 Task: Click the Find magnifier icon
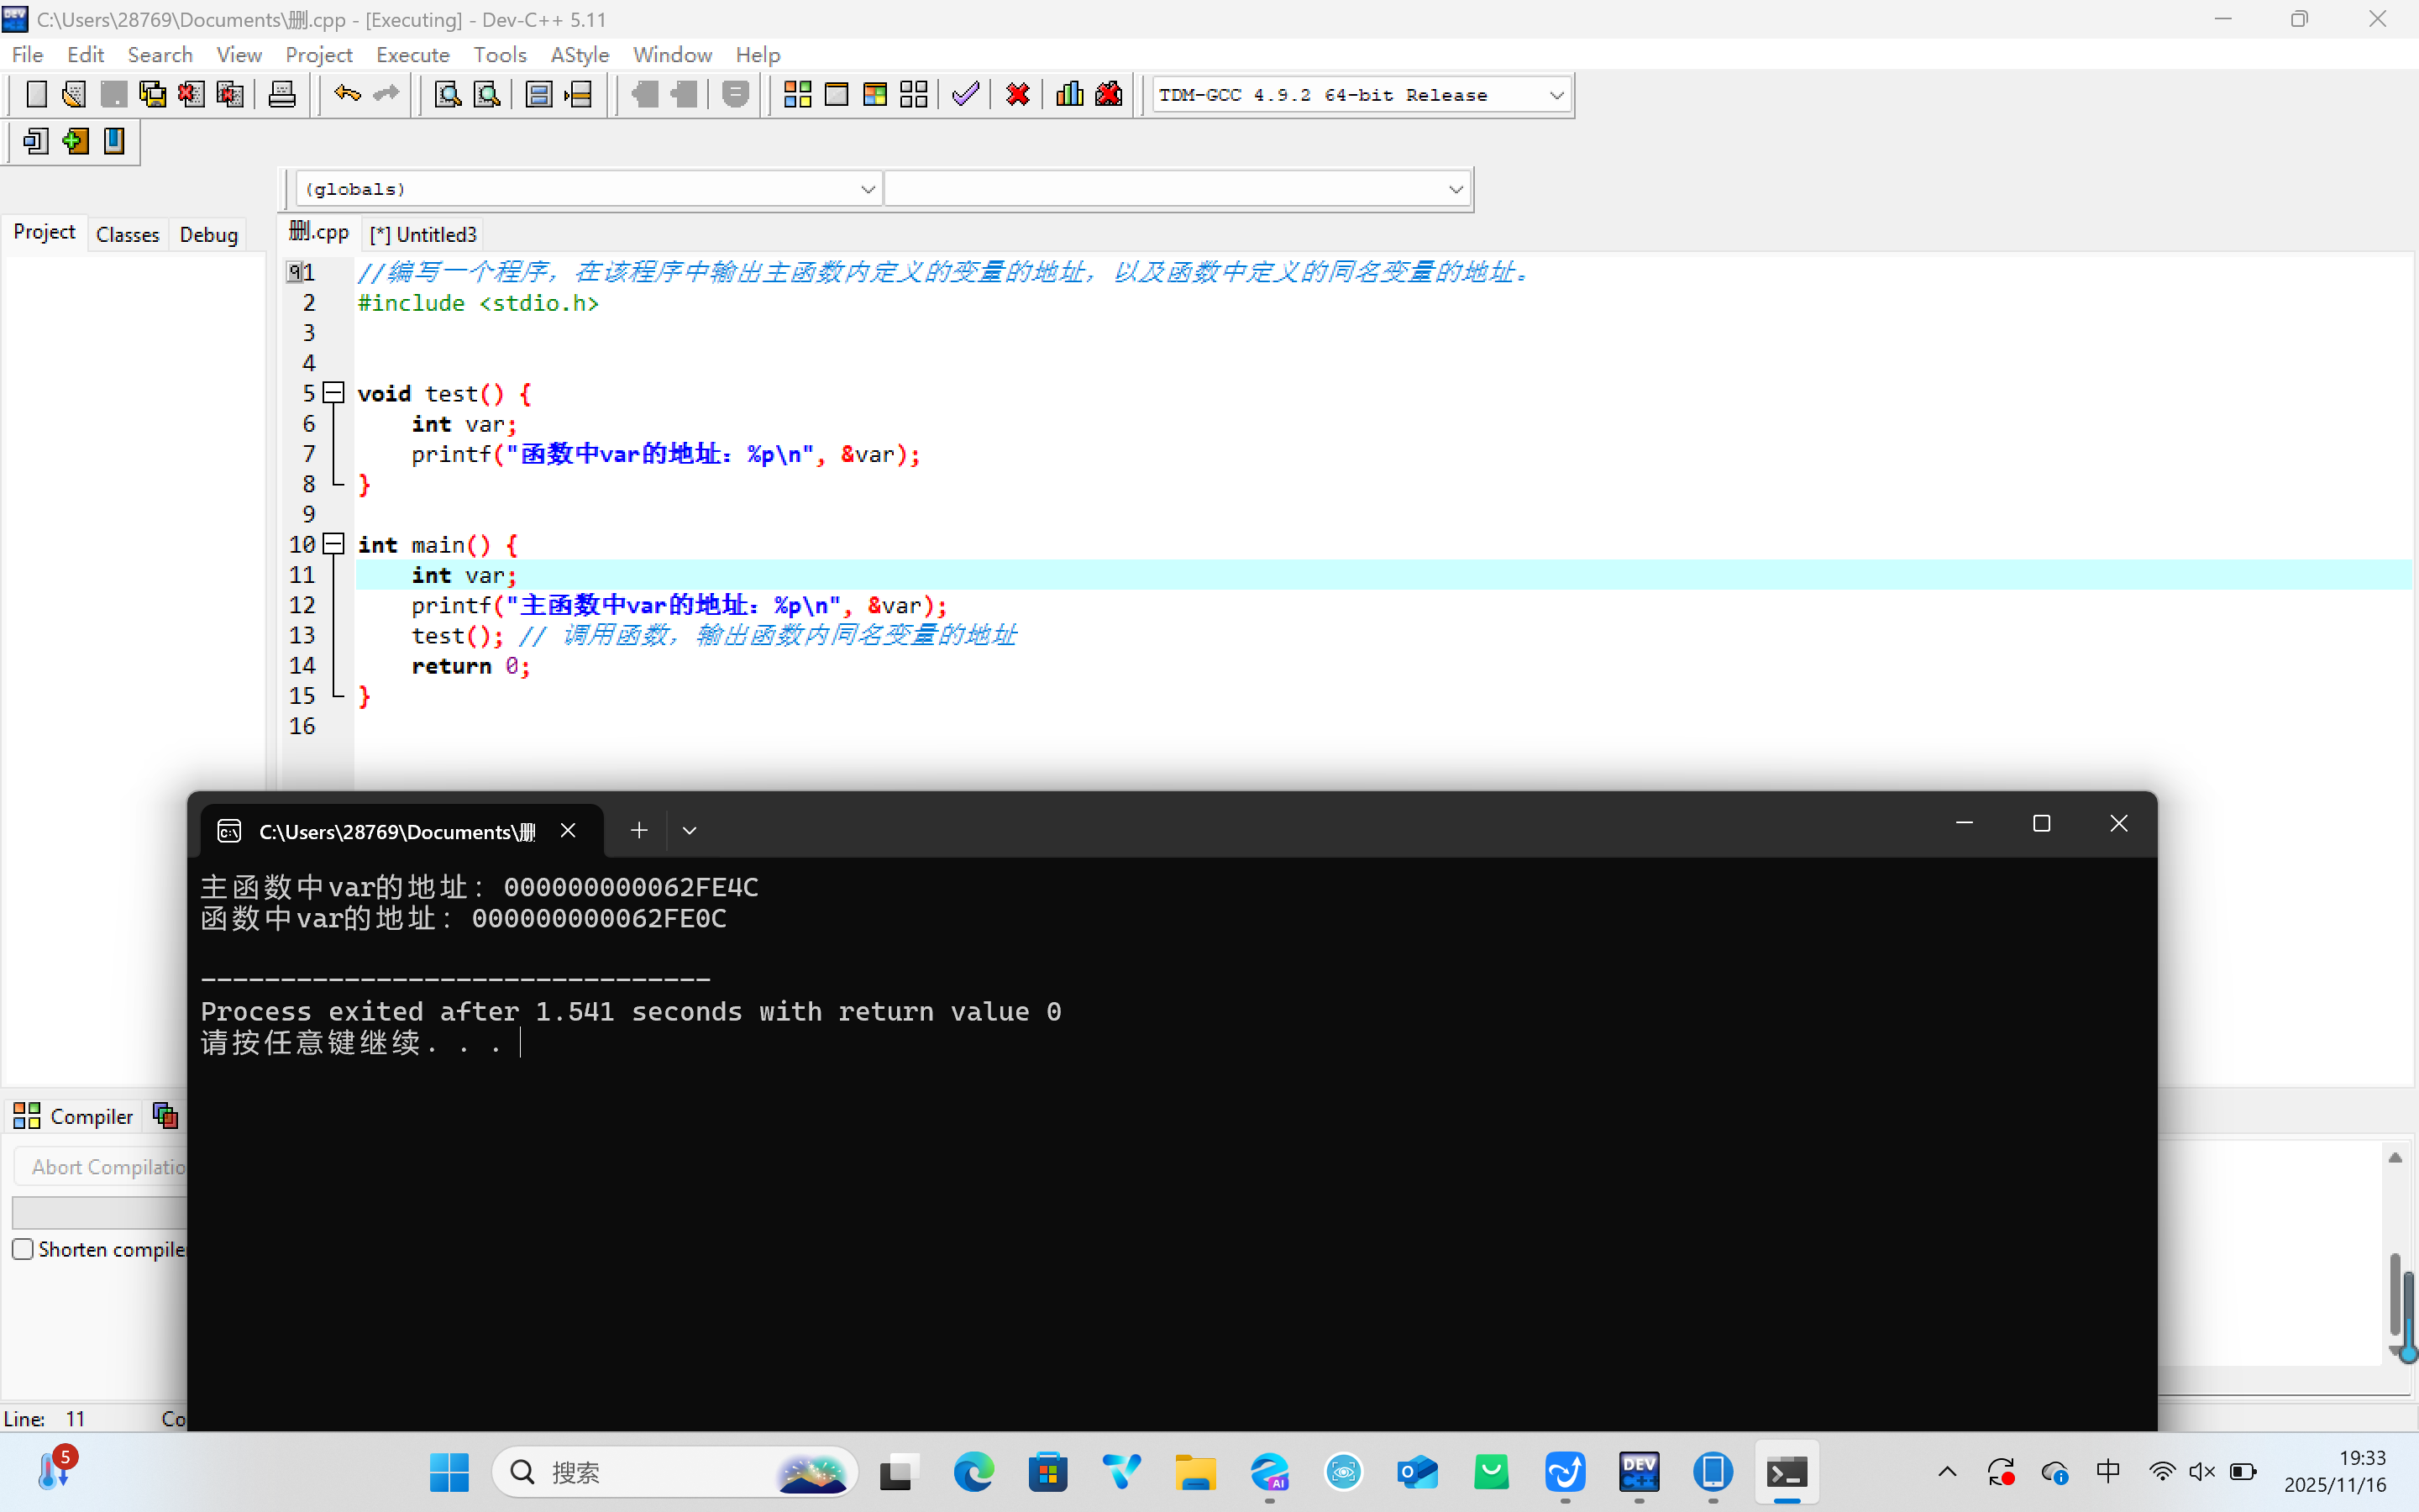[447, 95]
